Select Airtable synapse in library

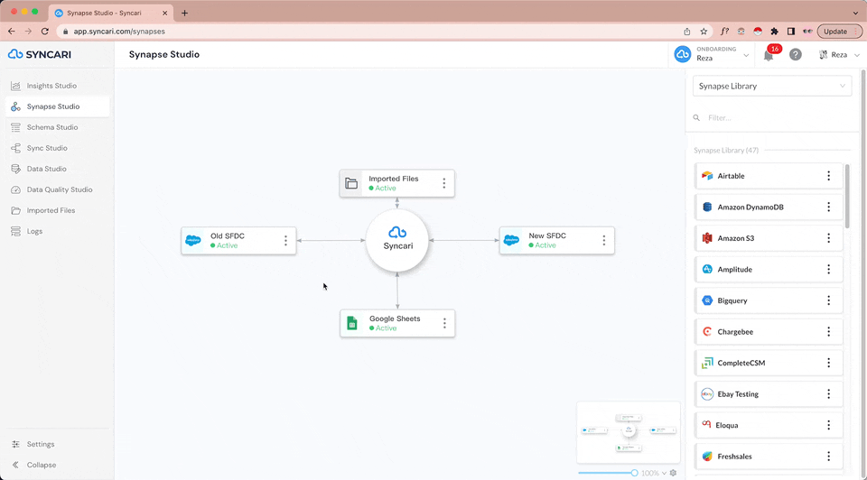click(x=769, y=176)
